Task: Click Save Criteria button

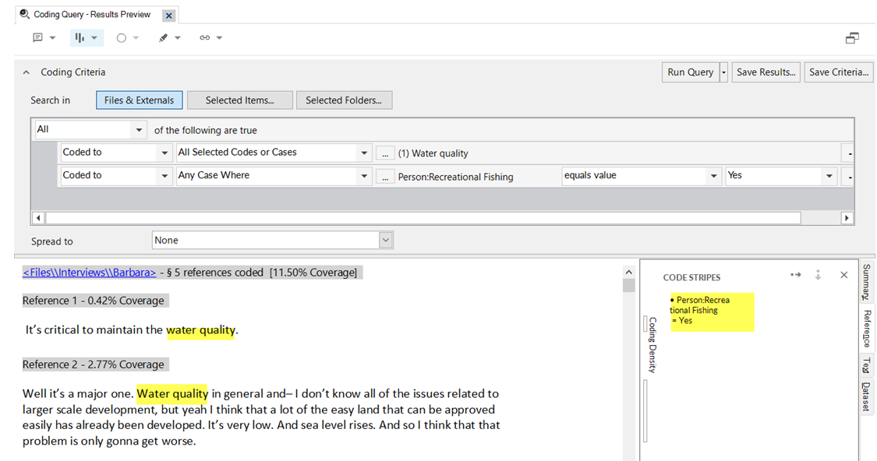Action: [x=838, y=72]
